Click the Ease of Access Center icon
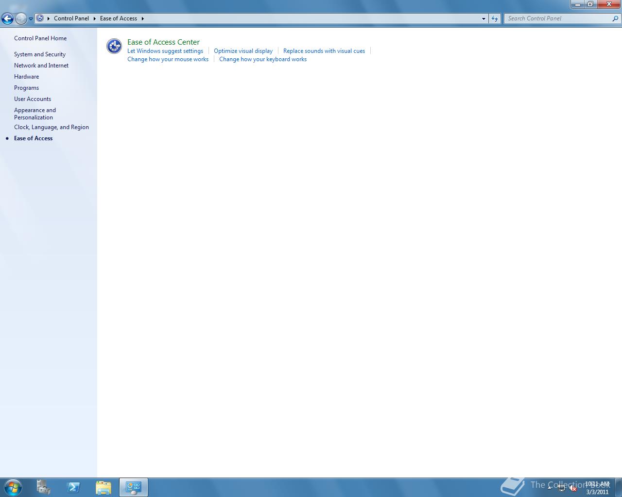 (114, 46)
